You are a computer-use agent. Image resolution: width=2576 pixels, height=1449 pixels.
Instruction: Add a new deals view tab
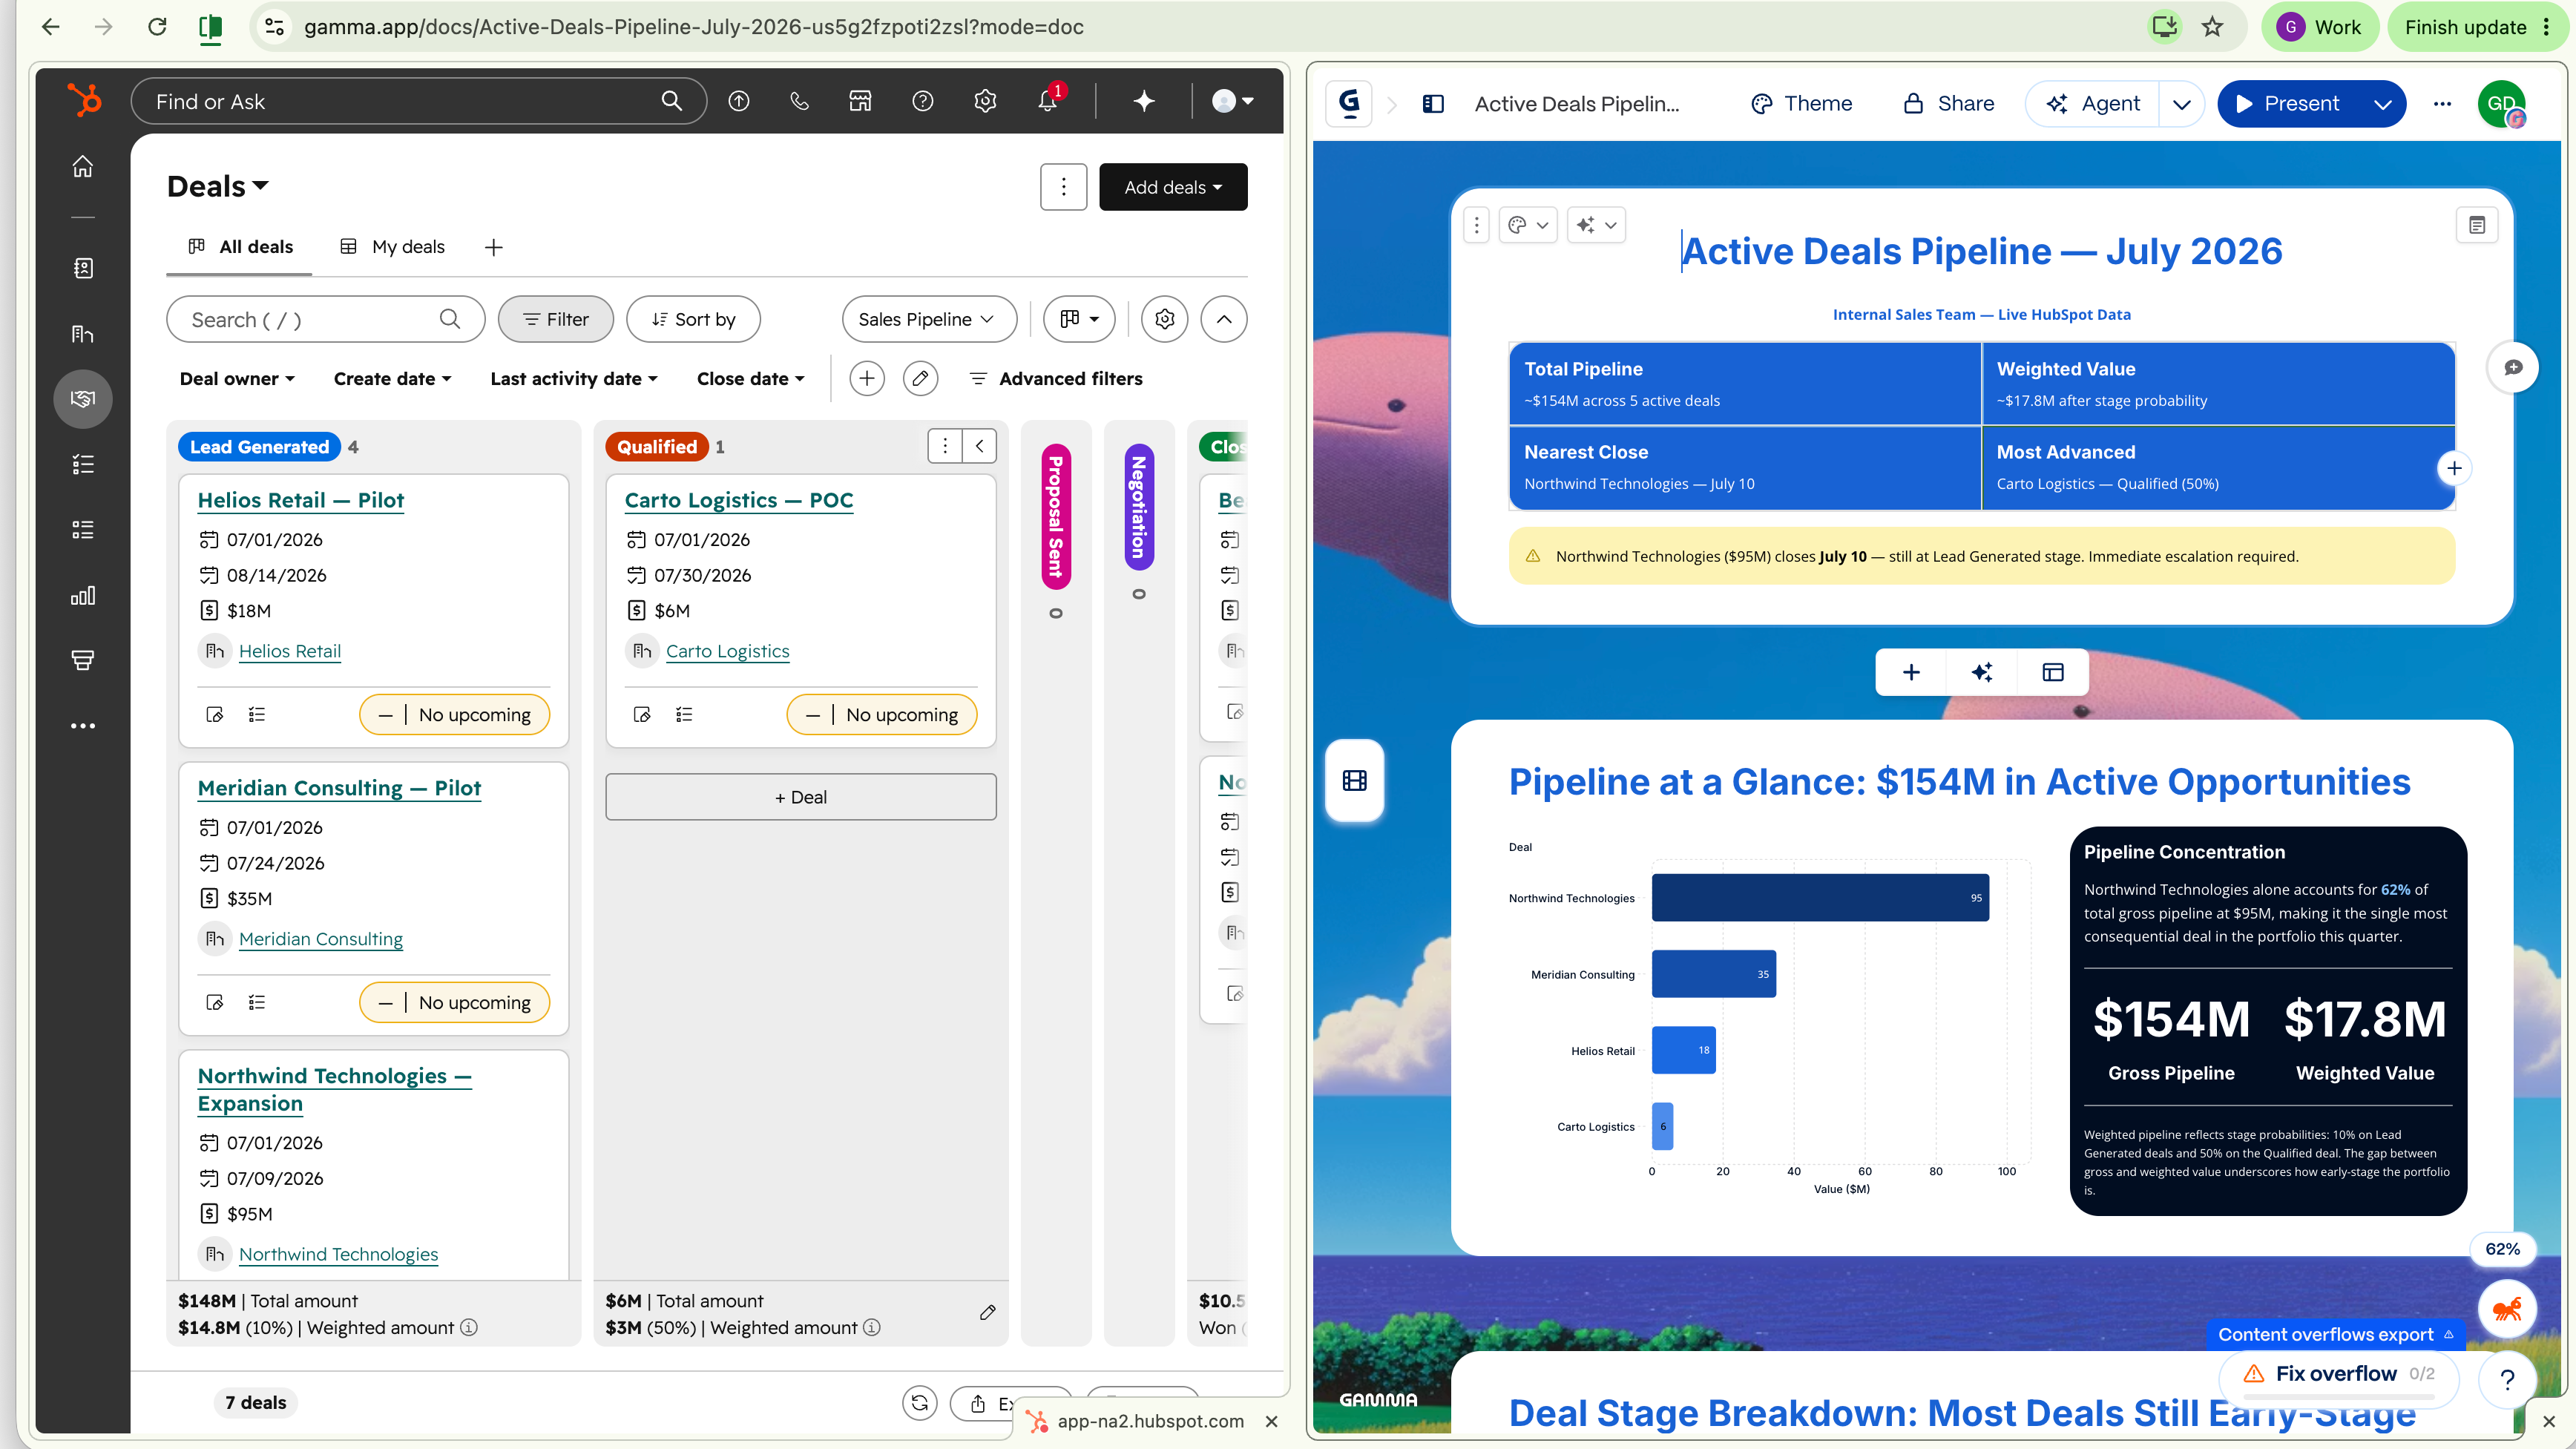[x=493, y=247]
